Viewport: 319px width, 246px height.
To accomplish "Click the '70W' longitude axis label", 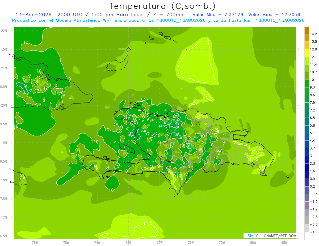I will 222,242.
